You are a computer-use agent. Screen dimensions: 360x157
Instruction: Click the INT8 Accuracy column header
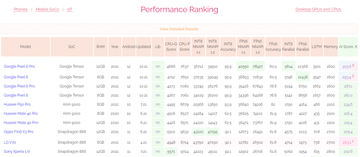click(228, 47)
